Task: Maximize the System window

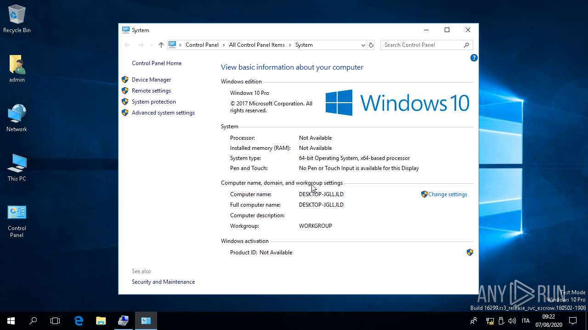Action: [x=447, y=30]
